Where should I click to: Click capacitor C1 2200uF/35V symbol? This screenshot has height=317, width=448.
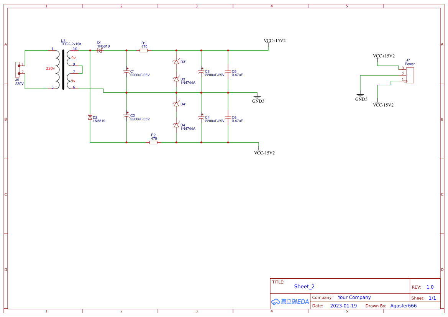[126, 72]
